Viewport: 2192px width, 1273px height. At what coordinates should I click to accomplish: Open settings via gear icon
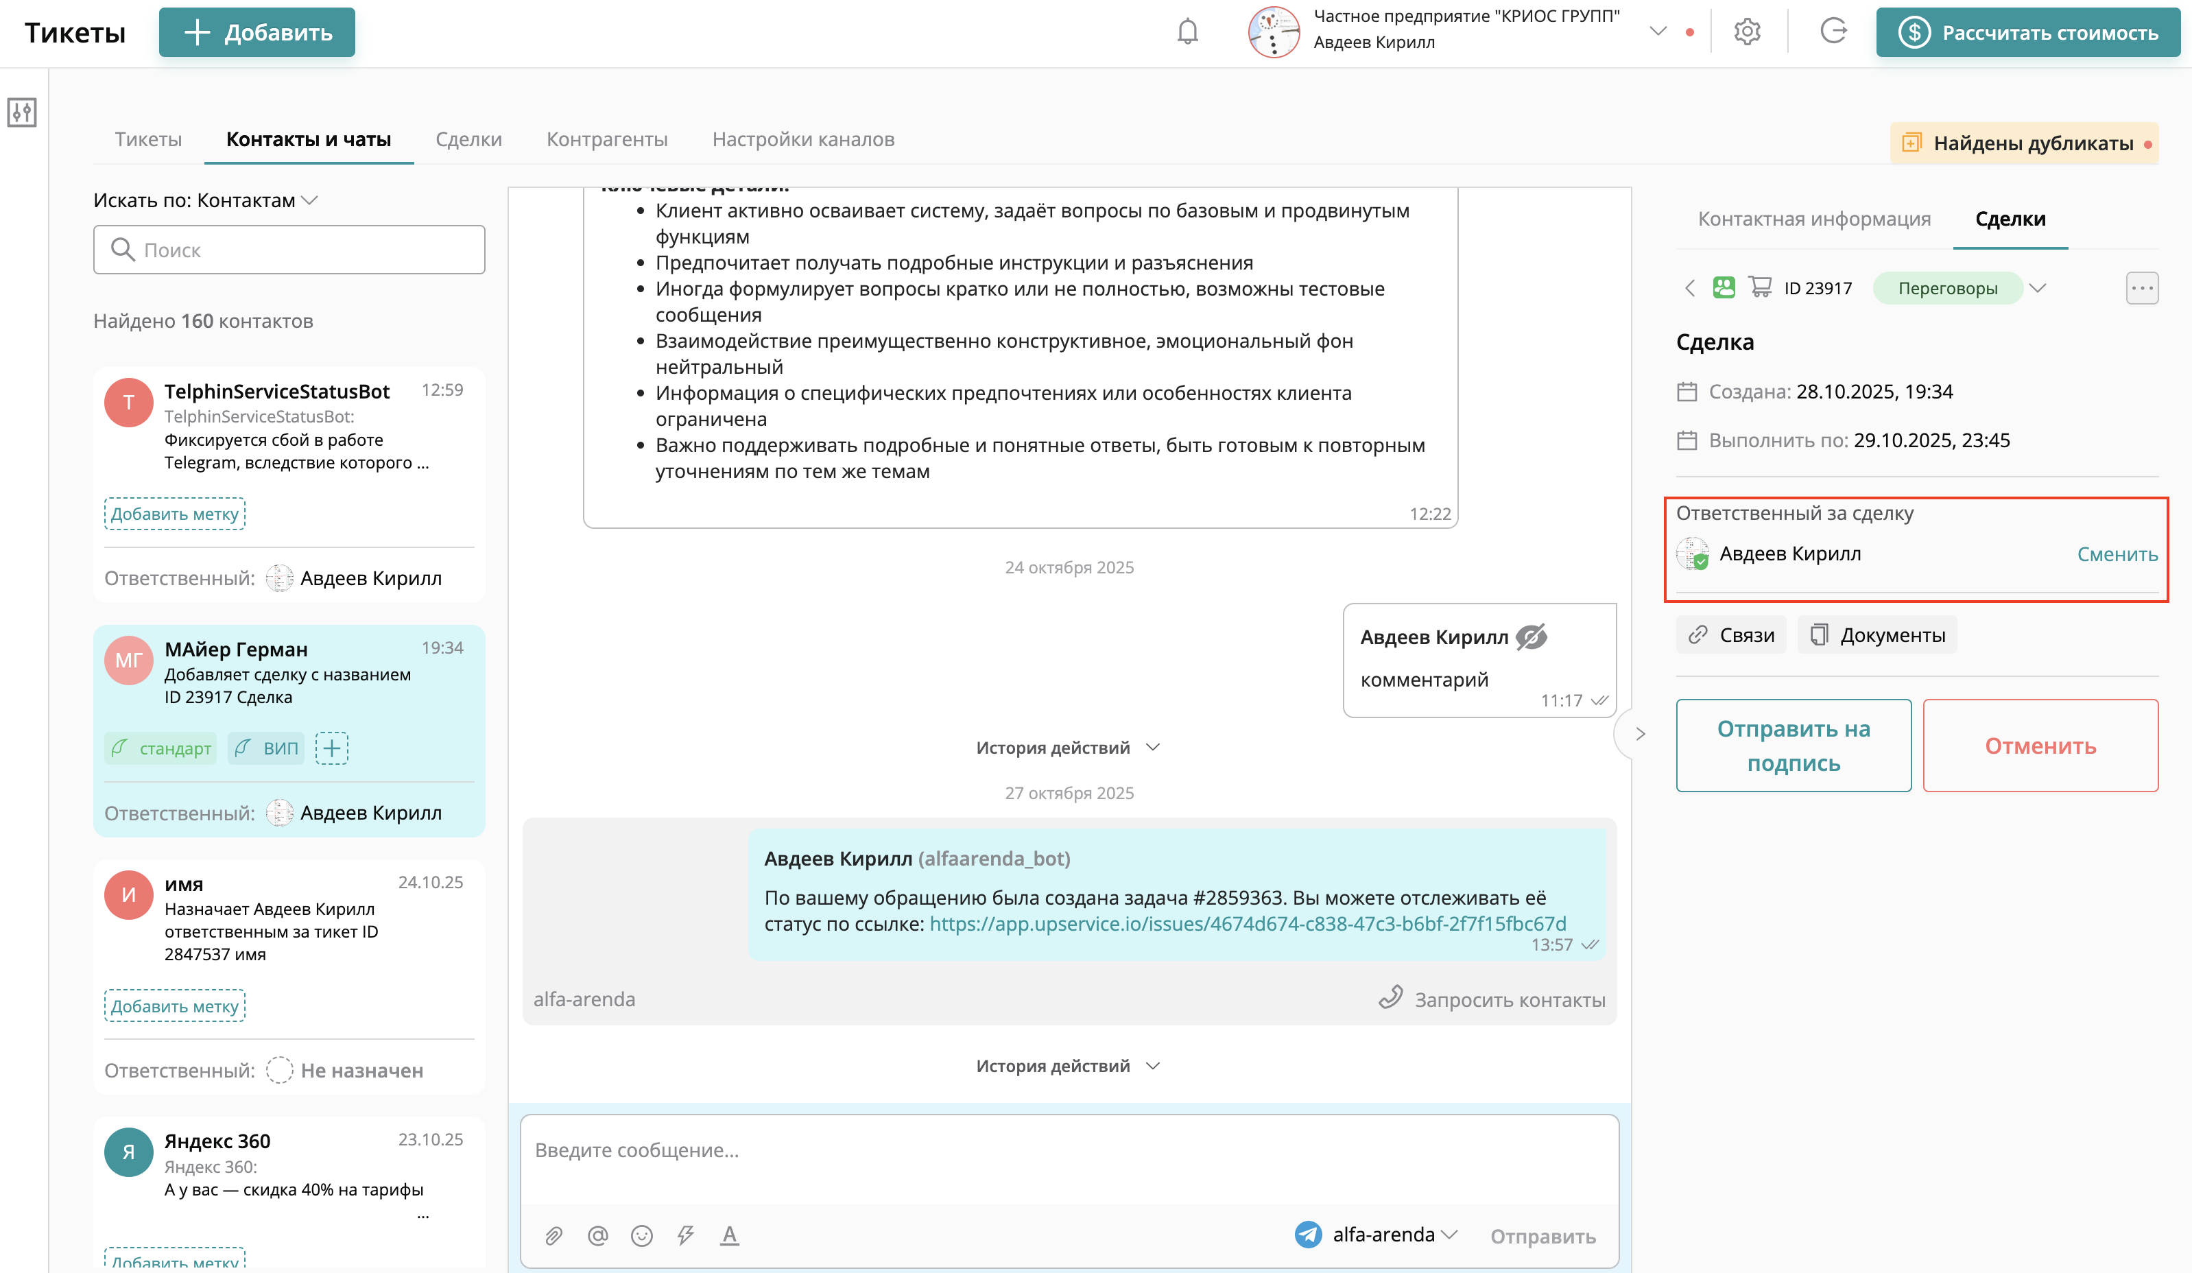click(x=1747, y=32)
